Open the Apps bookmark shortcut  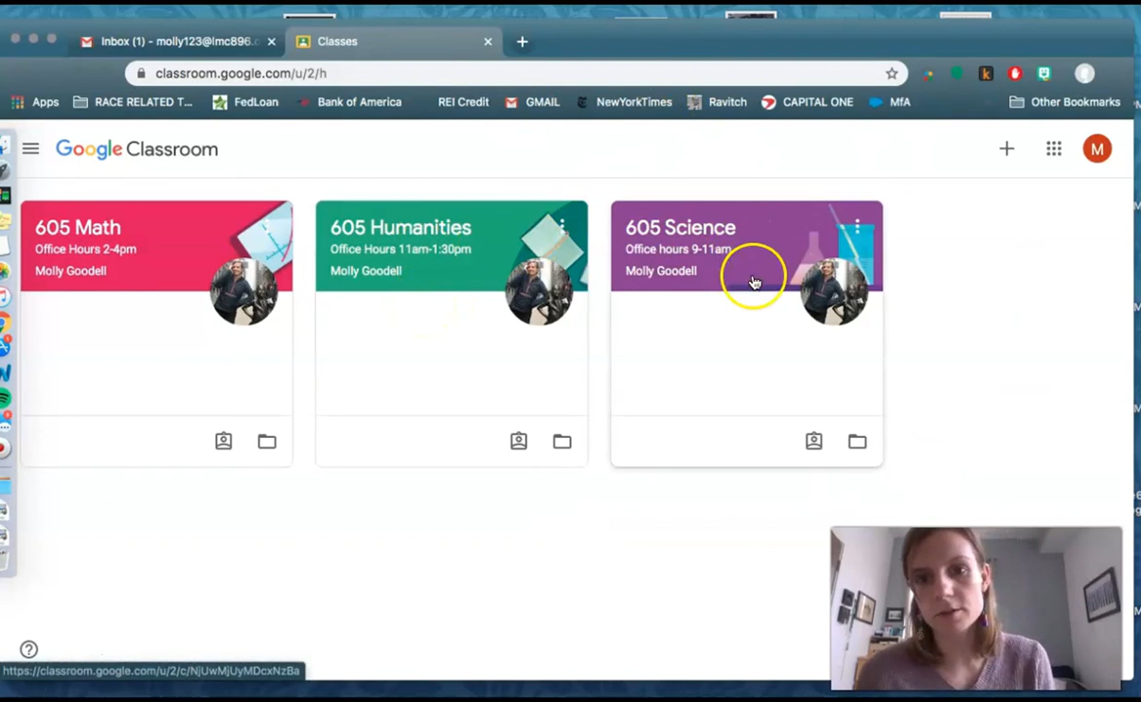[35, 102]
